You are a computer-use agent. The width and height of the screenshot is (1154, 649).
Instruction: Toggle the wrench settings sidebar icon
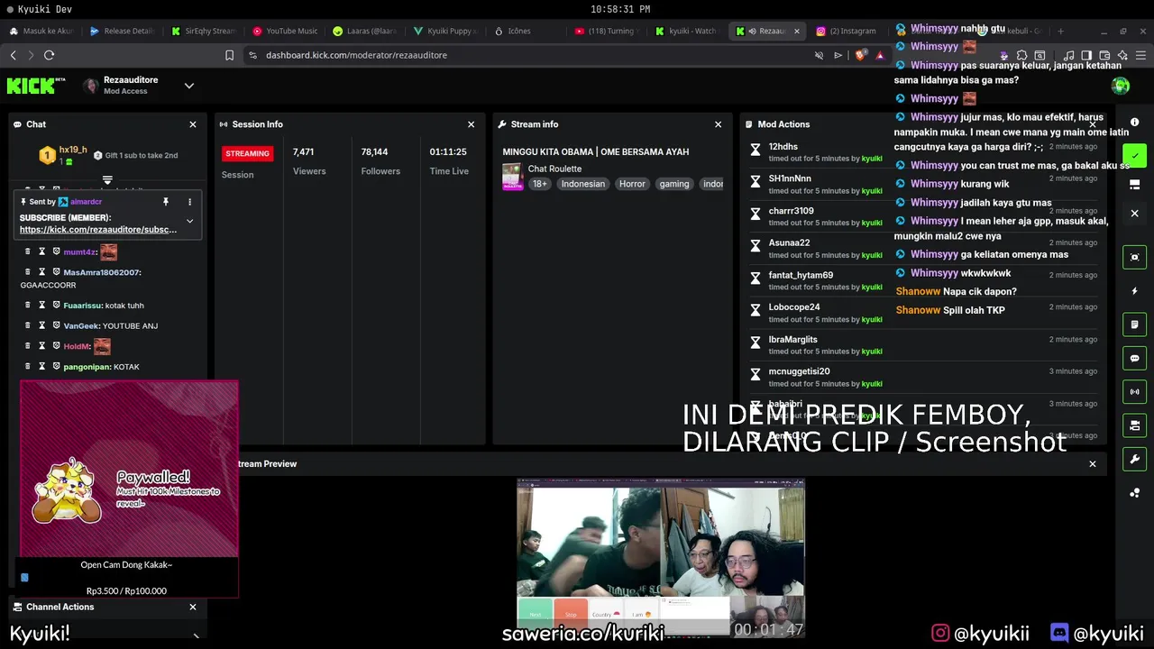1134,459
